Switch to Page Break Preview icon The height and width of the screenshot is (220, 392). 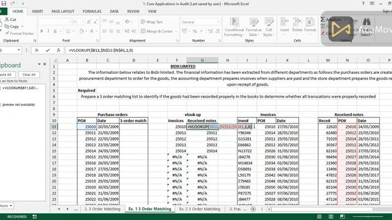[342, 216]
